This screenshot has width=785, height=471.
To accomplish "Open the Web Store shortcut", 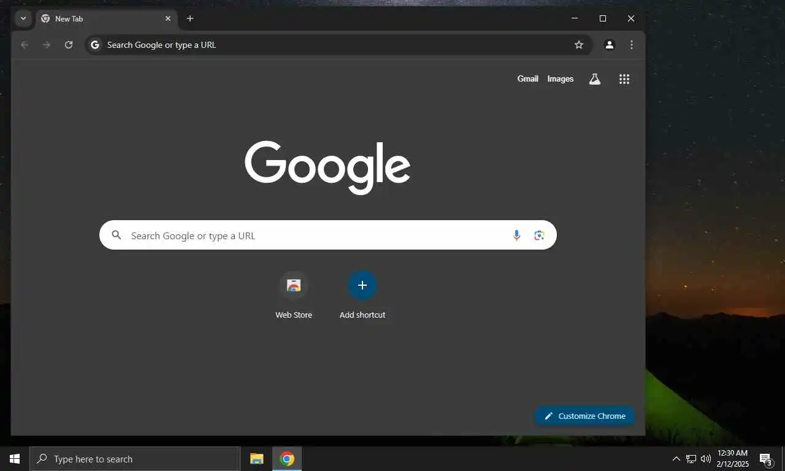I will pyautogui.click(x=294, y=296).
